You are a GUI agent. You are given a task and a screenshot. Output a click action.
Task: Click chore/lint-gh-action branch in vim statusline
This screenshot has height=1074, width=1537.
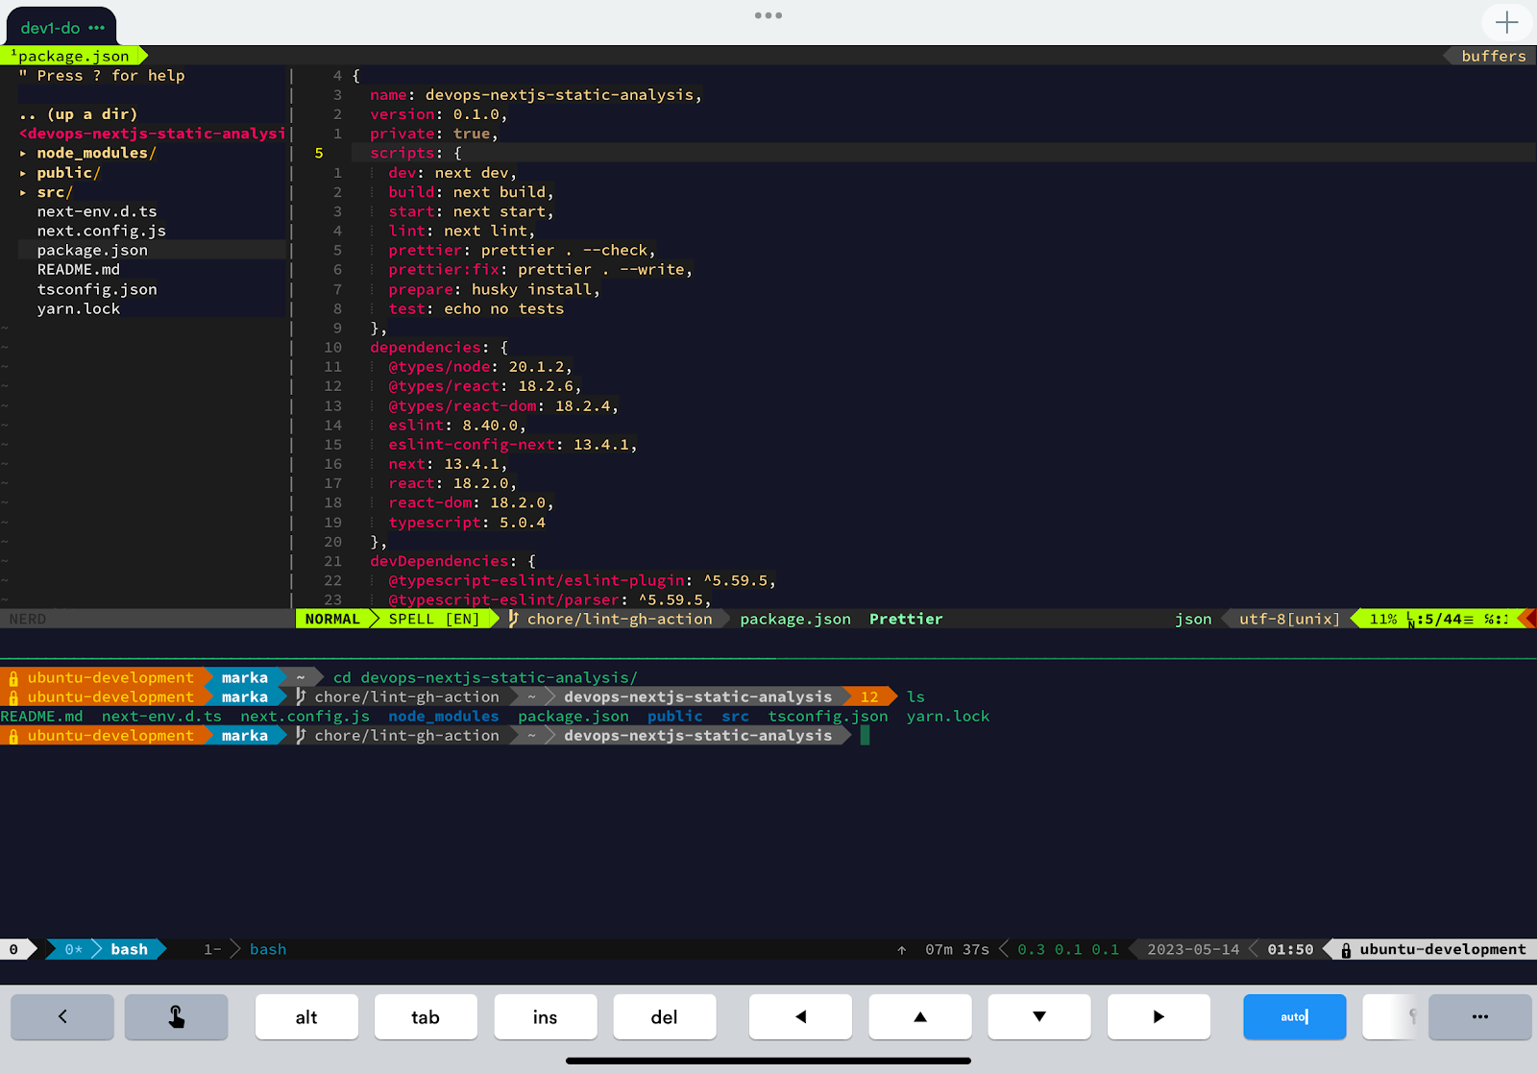click(620, 619)
